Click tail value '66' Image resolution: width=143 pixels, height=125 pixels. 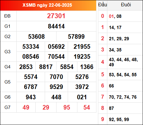(111, 86)
